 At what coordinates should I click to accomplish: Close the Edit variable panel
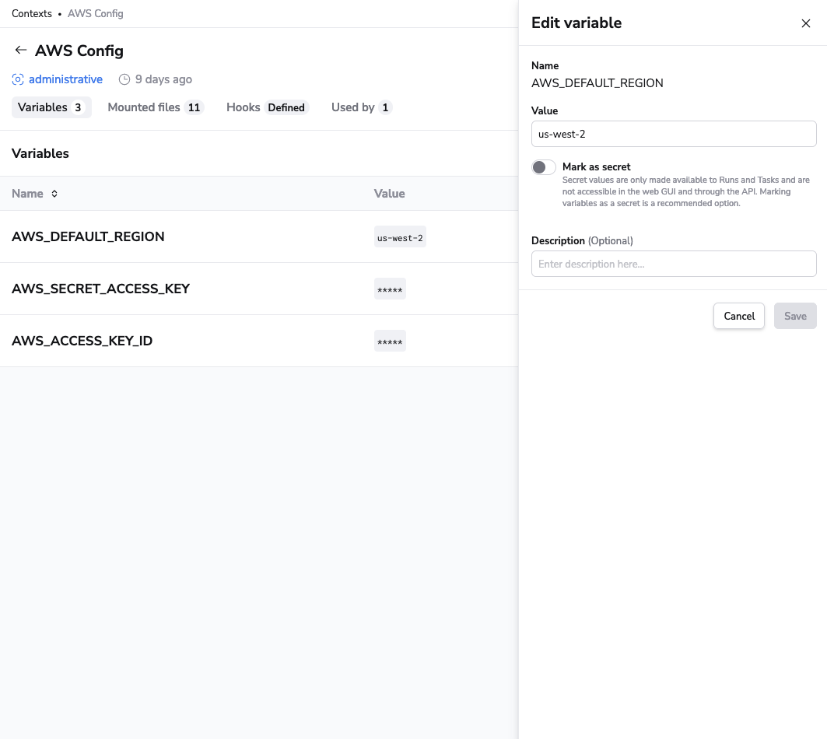pyautogui.click(x=805, y=23)
